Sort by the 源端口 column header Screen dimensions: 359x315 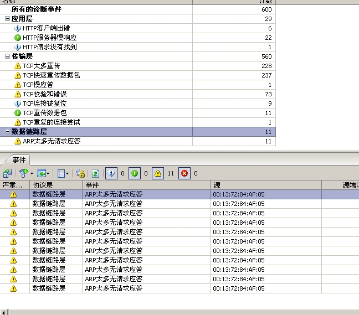coord(341,185)
